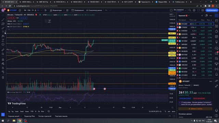This screenshot has width=219, height=123.
Task: Select the Text annotation tool
Action: 3,32
